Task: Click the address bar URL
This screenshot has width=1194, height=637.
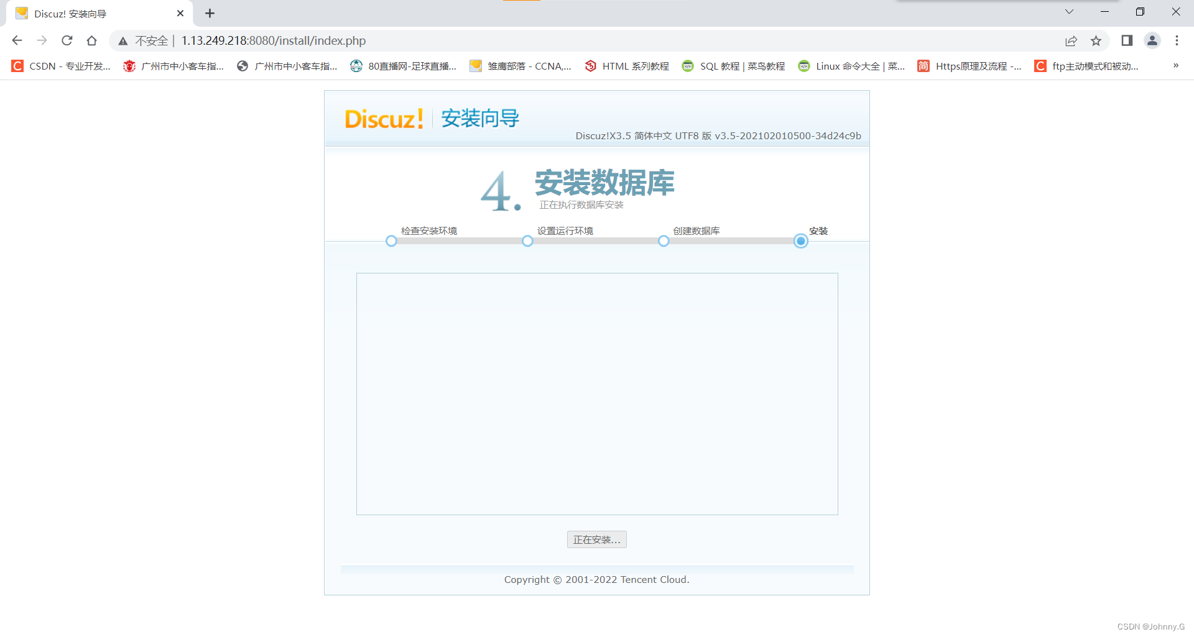Action: (x=274, y=40)
